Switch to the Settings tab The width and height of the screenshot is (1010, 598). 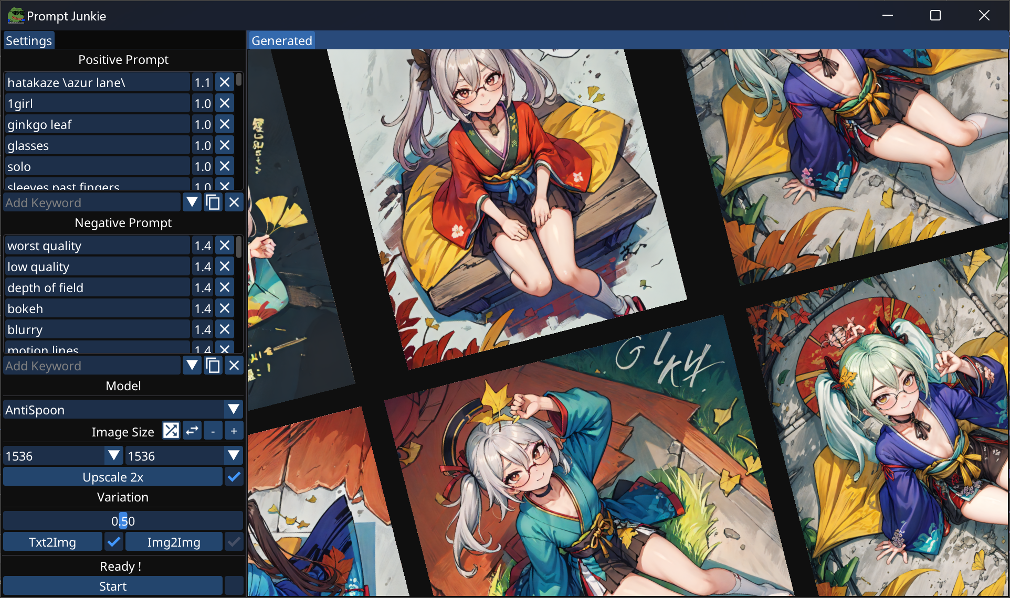coord(29,40)
